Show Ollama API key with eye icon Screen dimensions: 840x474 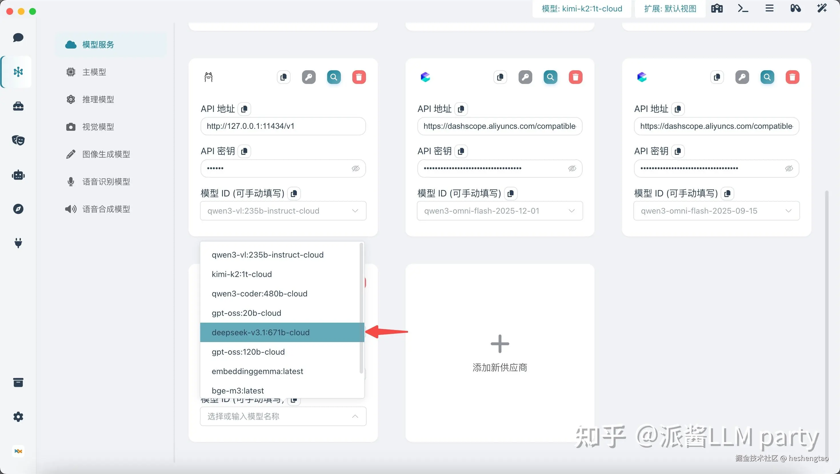[355, 168]
